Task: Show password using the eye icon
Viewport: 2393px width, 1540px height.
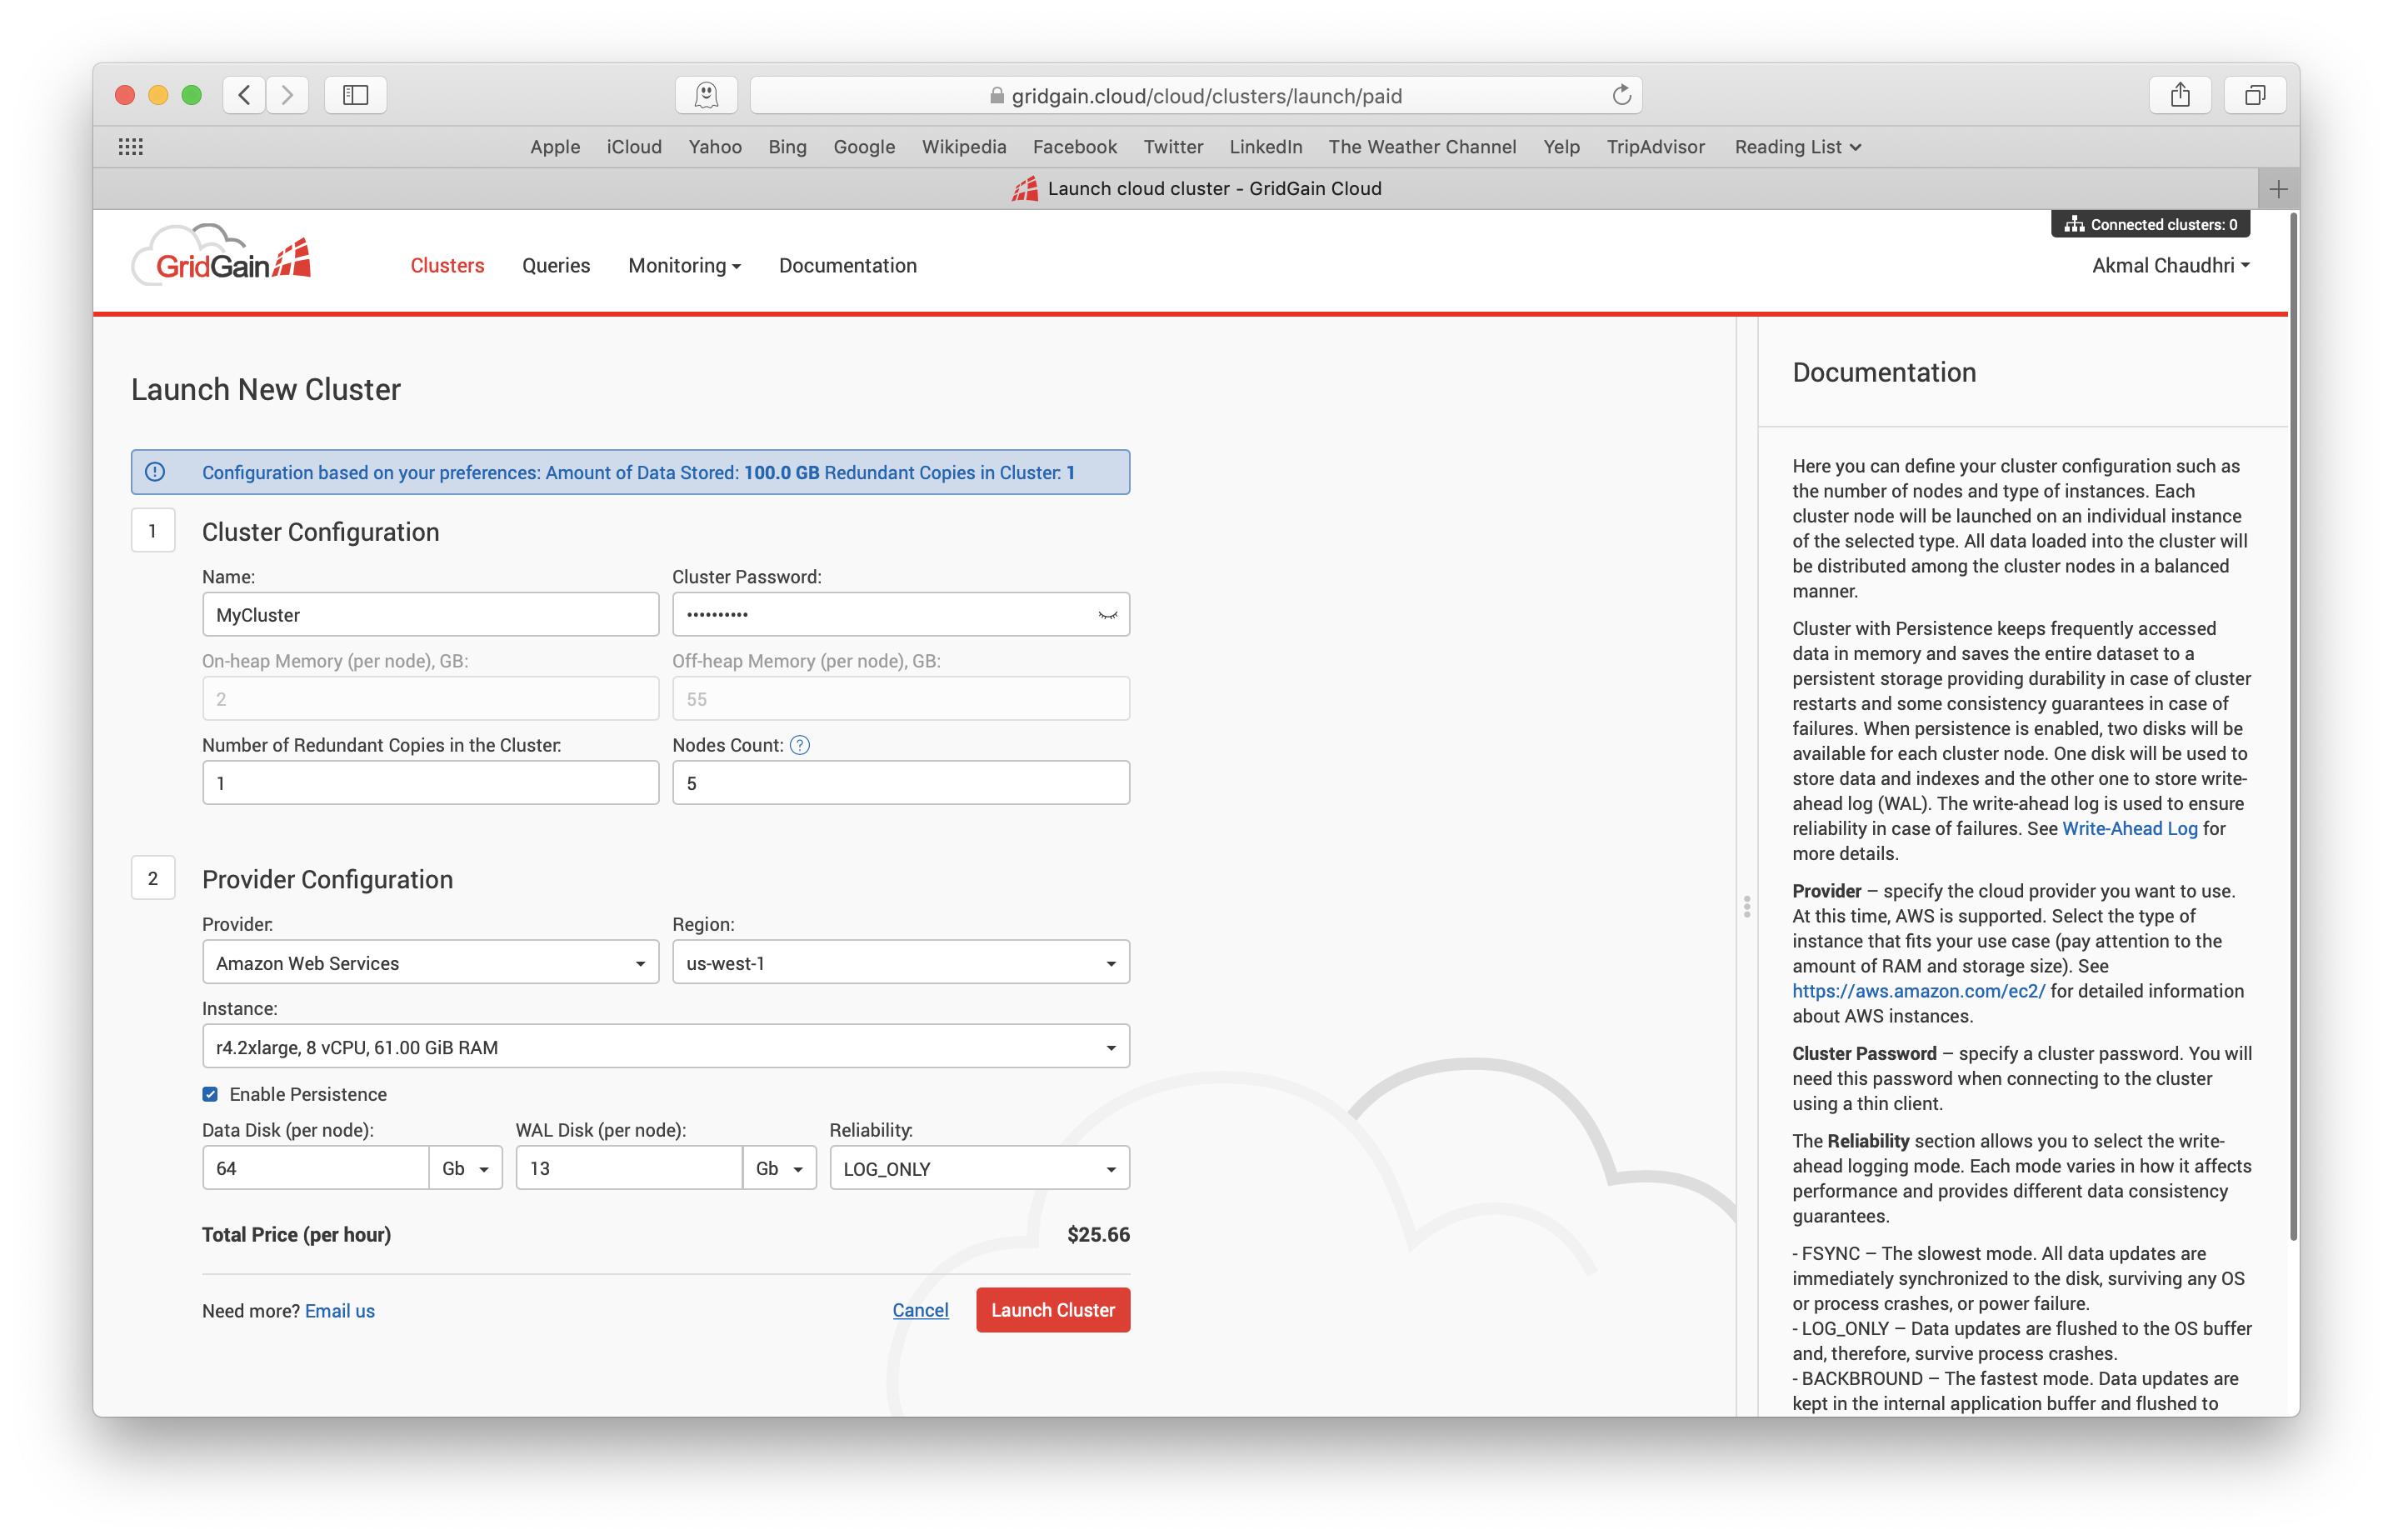Action: pos(1107,615)
